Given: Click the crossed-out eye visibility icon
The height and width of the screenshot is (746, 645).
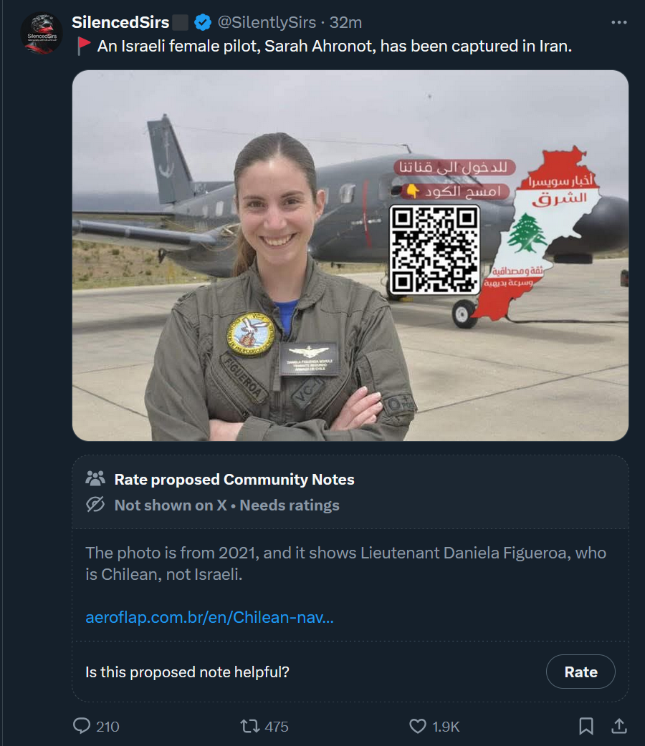Looking at the screenshot, I should pyautogui.click(x=95, y=504).
